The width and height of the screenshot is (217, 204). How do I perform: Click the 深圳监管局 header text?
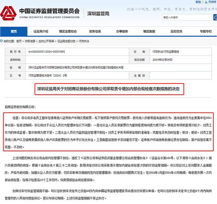pos(98,13)
